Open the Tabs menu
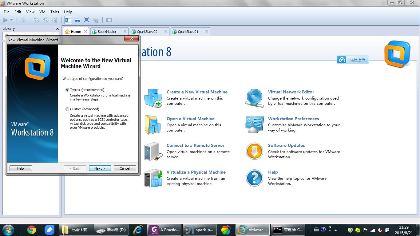 (x=55, y=12)
